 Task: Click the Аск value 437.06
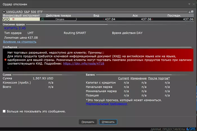click(x=146, y=19)
